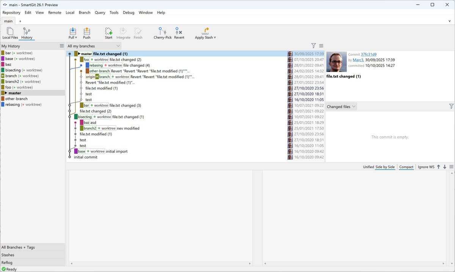Click the filter icon above the commit graph
Screen dimensions: 455x272
pyautogui.click(x=314, y=45)
